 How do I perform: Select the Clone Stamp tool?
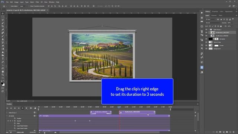(x=3, y=39)
